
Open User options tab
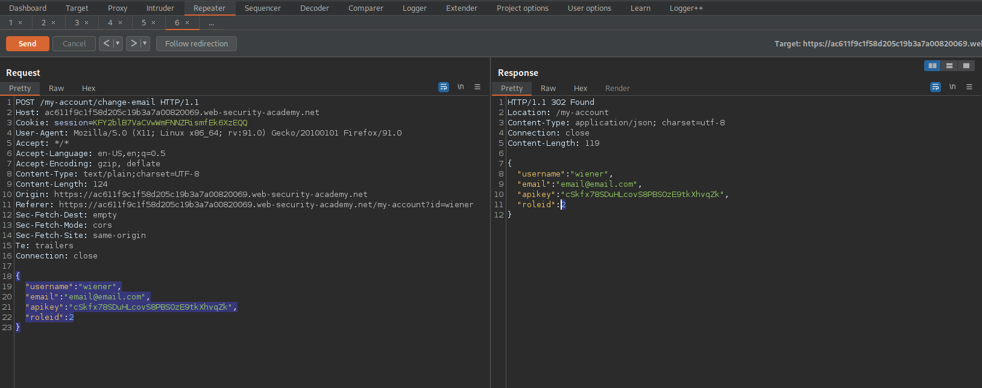click(x=590, y=8)
